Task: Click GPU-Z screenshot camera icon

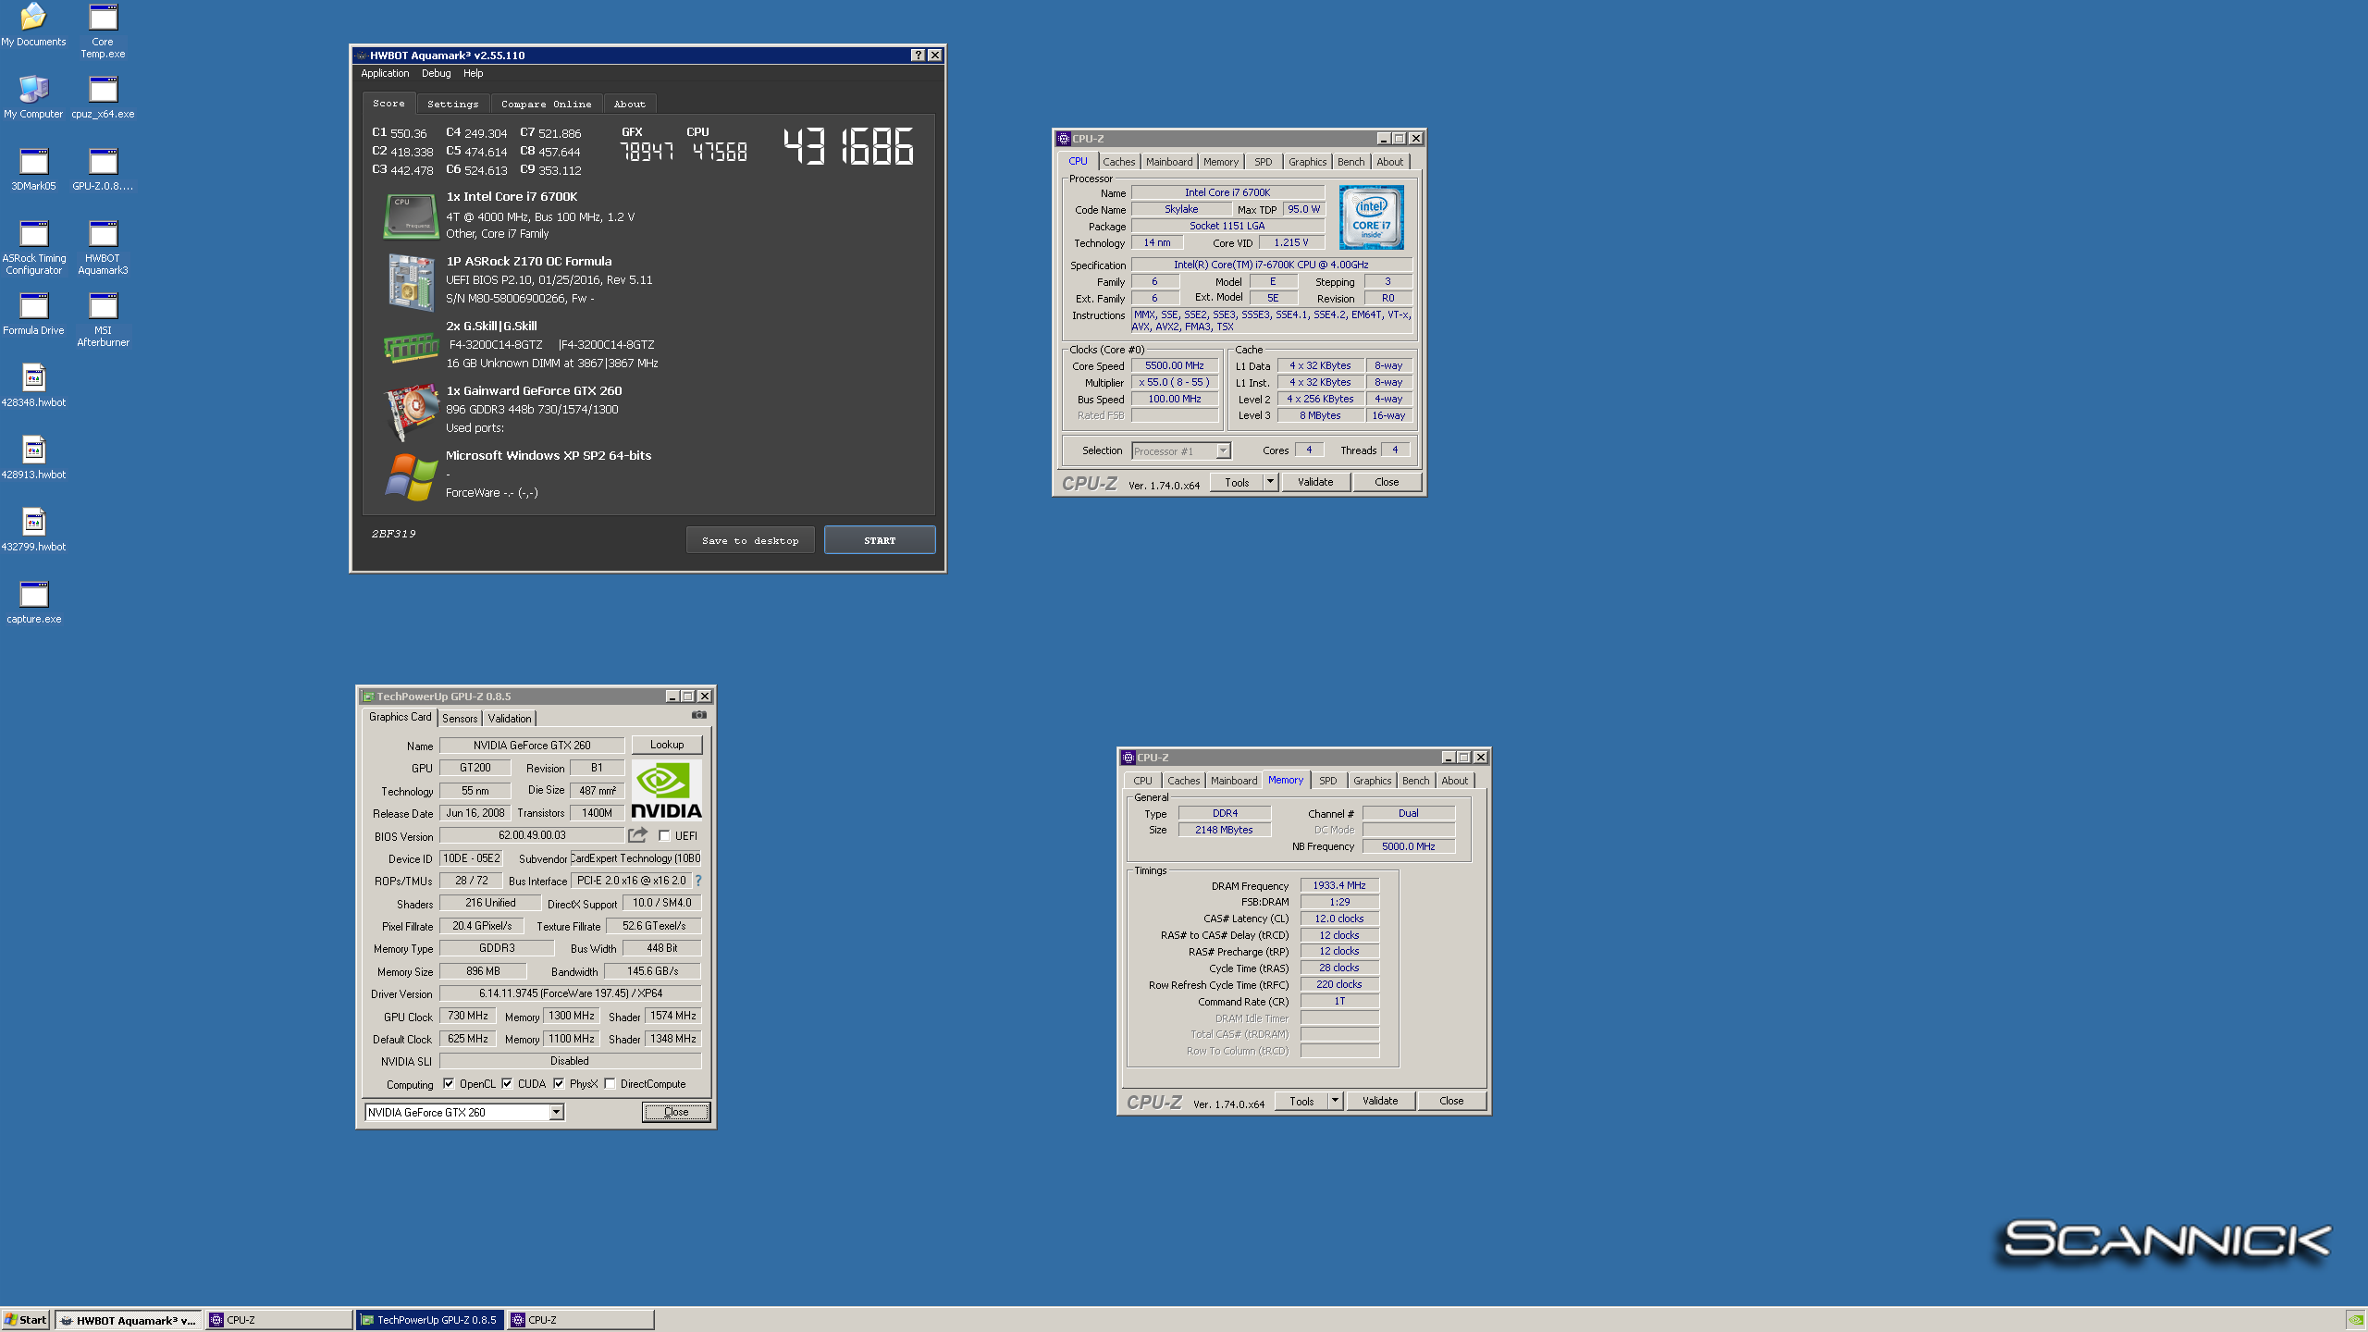Action: [x=699, y=715]
